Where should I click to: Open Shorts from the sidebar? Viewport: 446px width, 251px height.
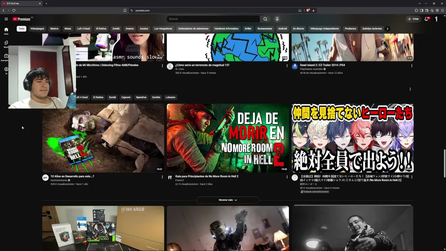(x=6, y=44)
